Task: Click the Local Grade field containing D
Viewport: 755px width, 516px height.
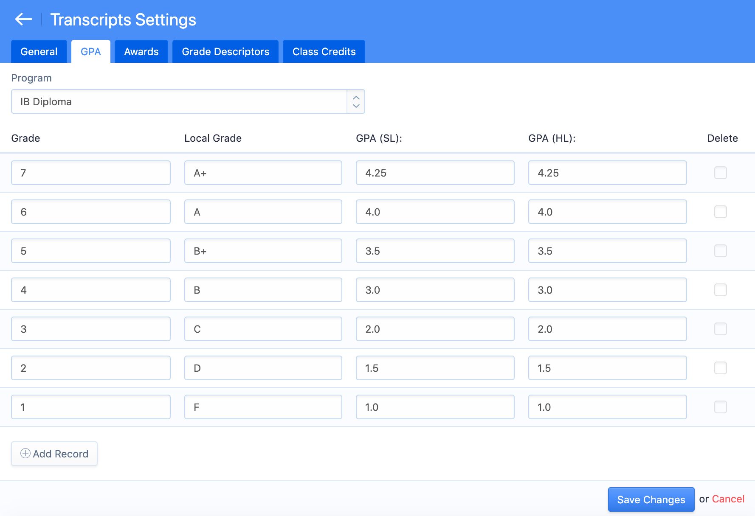Action: click(x=263, y=368)
